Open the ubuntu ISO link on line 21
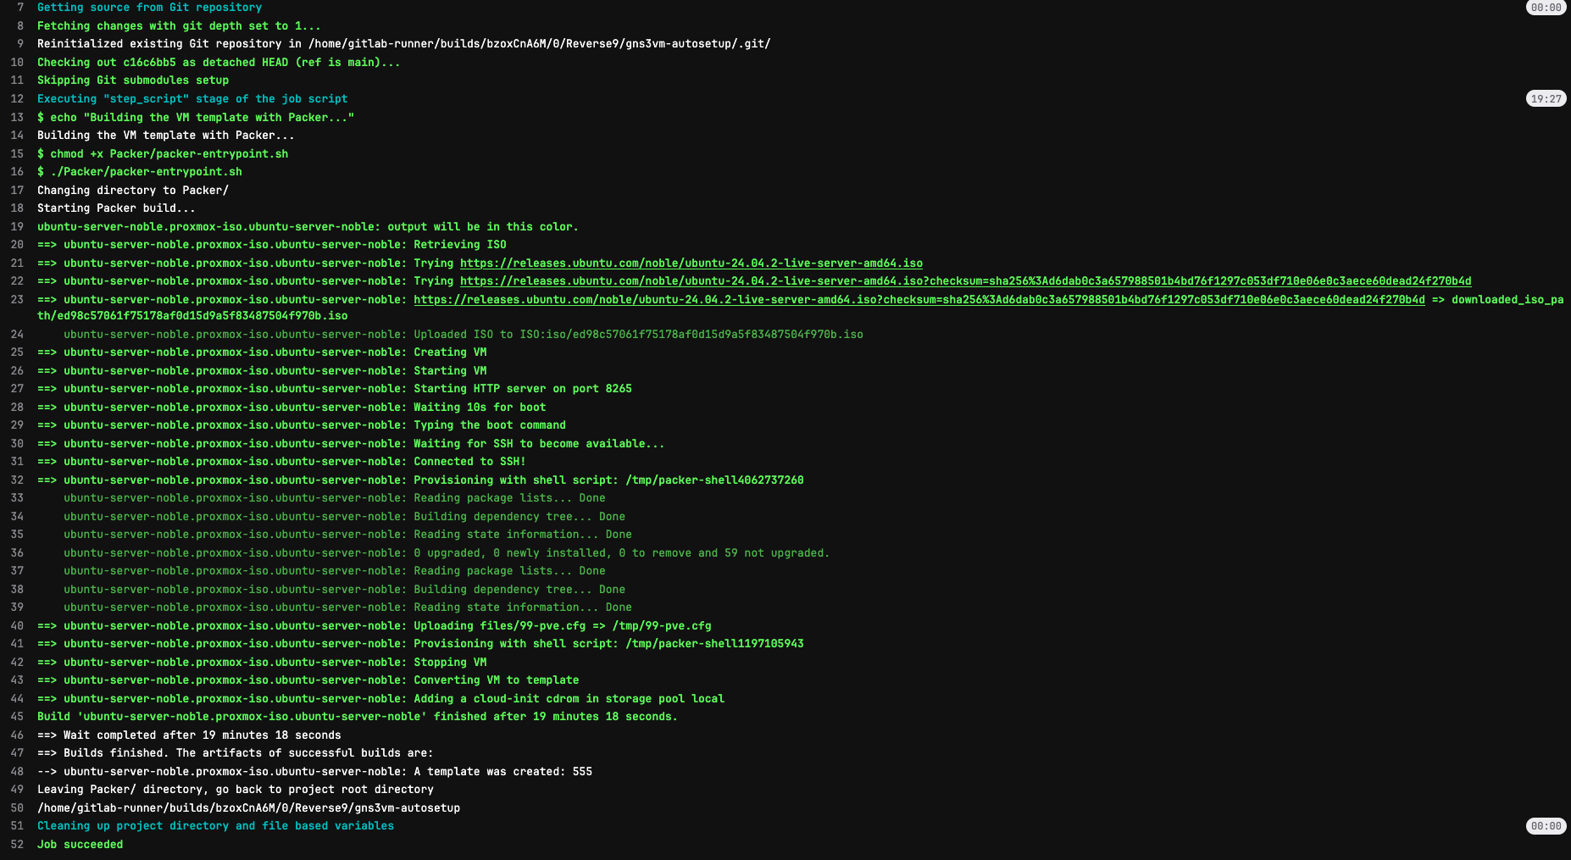1571x860 pixels. point(691,264)
